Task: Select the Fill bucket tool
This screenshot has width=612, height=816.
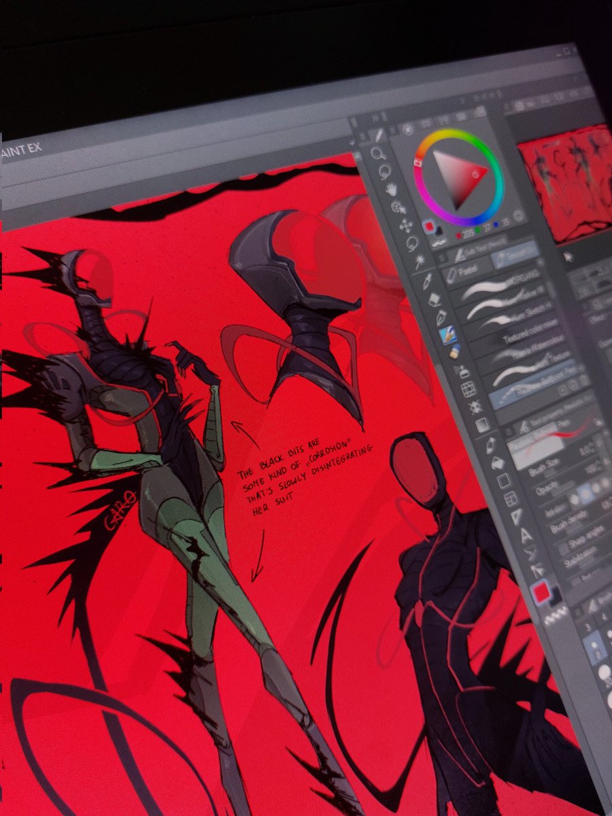Action: click(x=498, y=463)
